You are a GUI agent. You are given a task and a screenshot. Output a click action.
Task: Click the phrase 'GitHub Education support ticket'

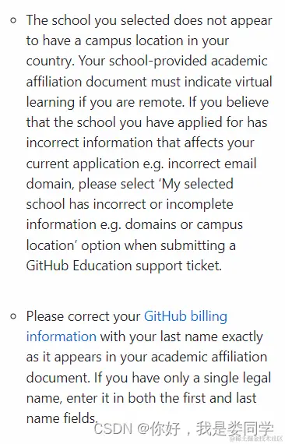pyautogui.click(x=123, y=266)
